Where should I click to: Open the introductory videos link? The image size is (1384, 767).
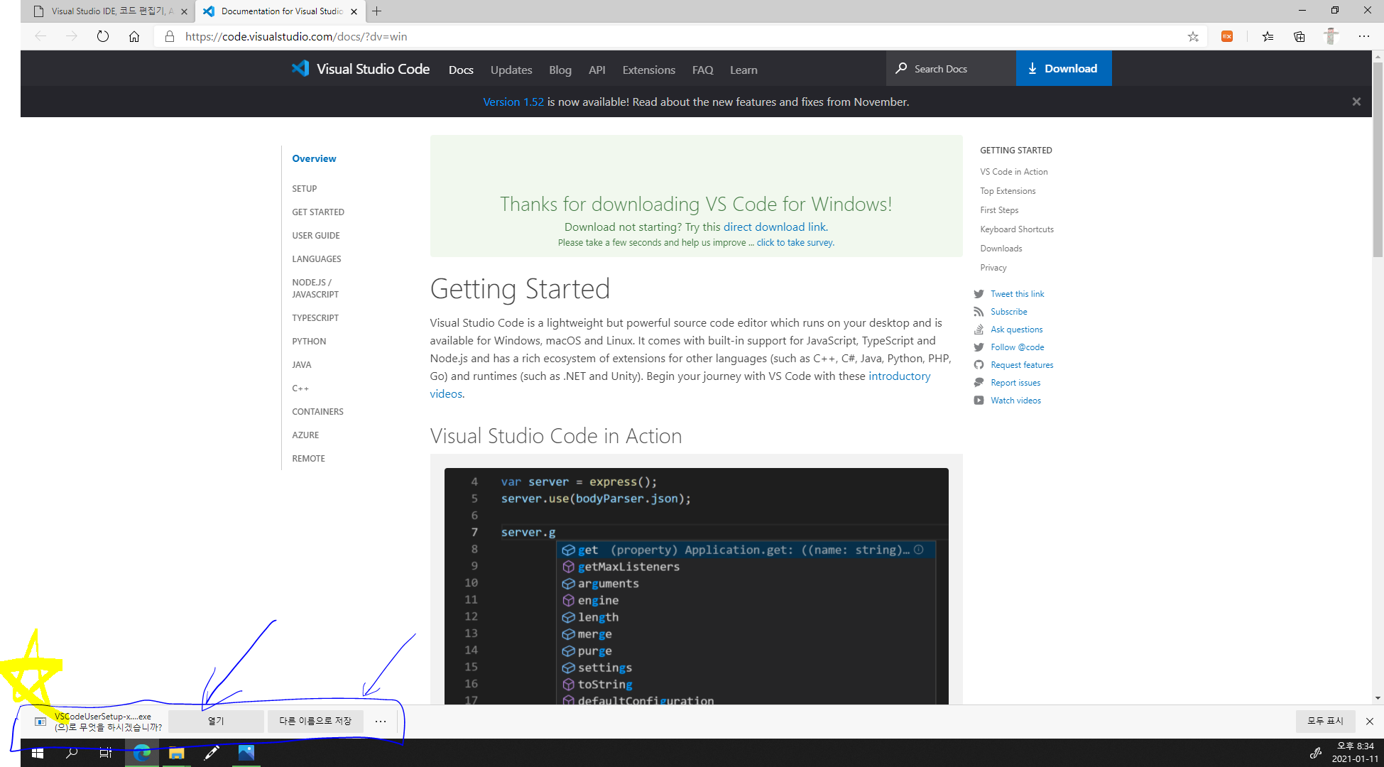tap(899, 376)
